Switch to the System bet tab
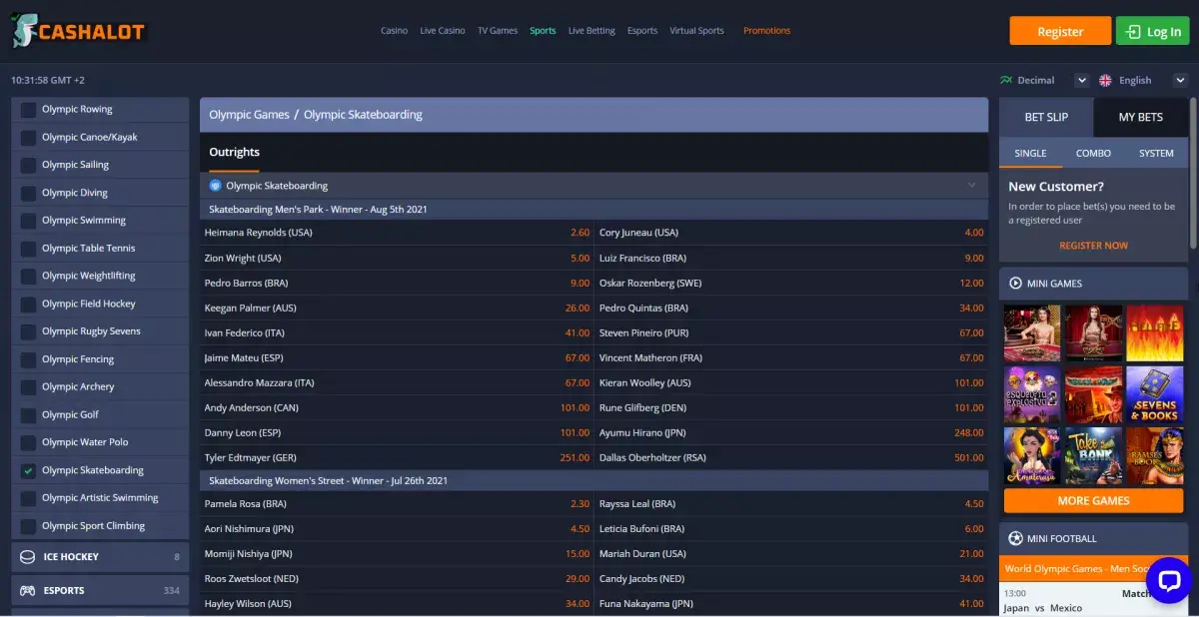This screenshot has height=617, width=1199. tap(1156, 153)
